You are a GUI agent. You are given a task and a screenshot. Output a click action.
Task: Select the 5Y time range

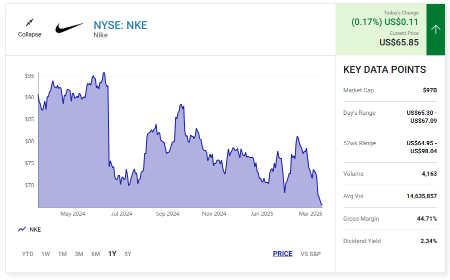(x=127, y=254)
